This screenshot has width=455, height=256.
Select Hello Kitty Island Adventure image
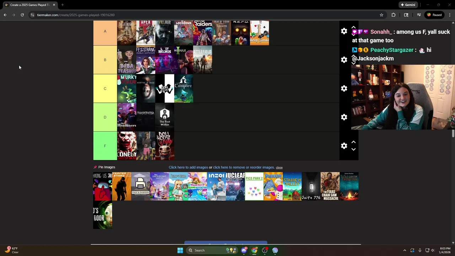[197, 186]
